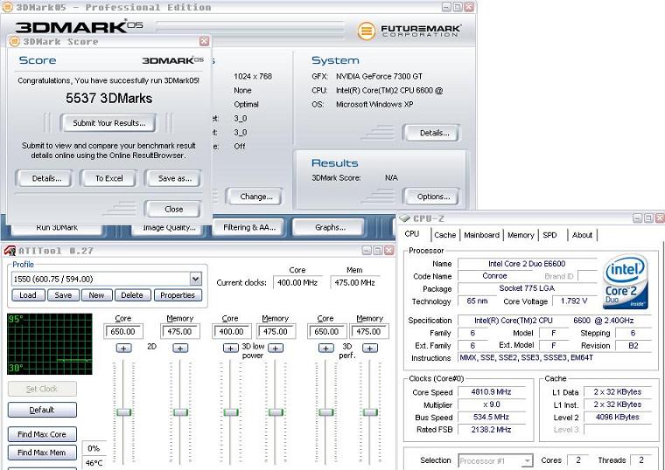Click the CPU-Z title bar icon
The height and width of the screenshot is (470, 665).
coord(404,218)
